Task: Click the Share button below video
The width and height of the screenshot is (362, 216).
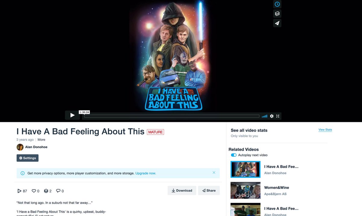Action: [209, 191]
